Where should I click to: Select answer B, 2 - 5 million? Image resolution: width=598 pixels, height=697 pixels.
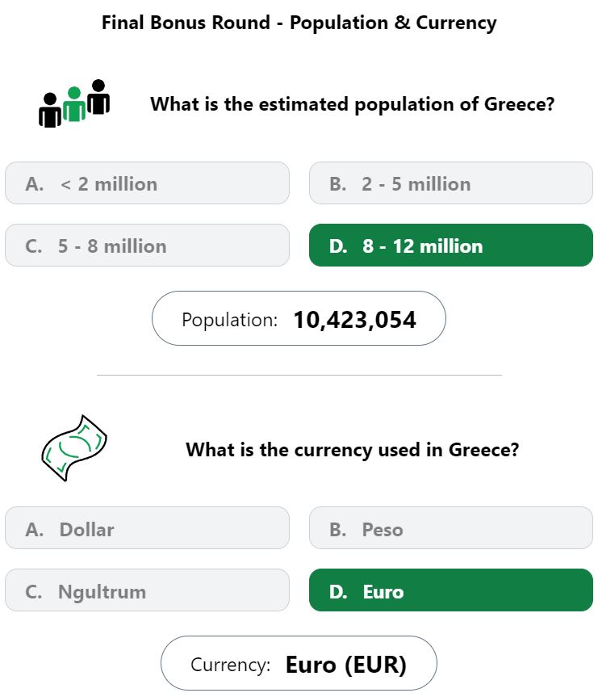coord(451,183)
